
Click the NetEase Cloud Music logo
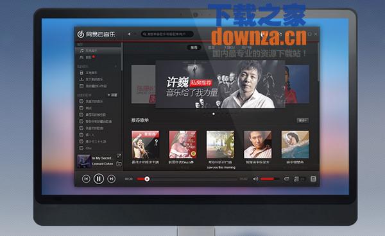point(96,35)
